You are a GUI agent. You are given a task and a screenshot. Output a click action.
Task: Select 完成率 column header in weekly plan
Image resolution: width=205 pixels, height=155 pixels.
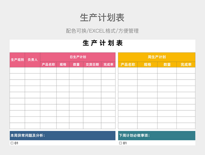(186, 65)
